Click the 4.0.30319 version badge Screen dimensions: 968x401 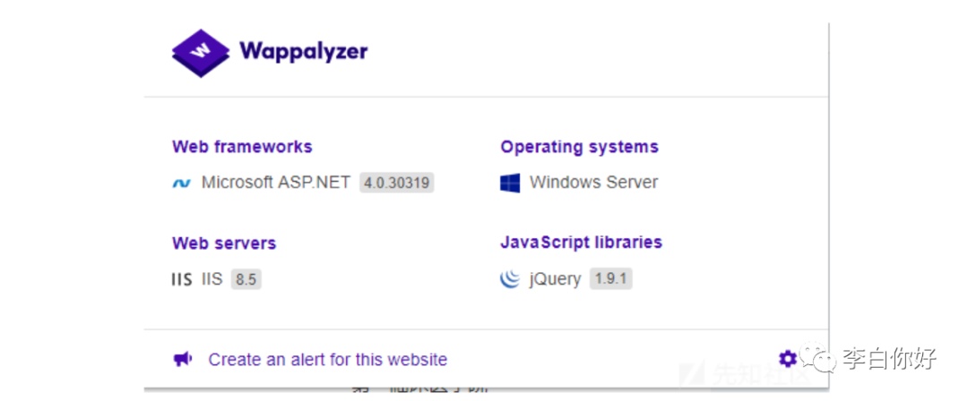click(397, 183)
